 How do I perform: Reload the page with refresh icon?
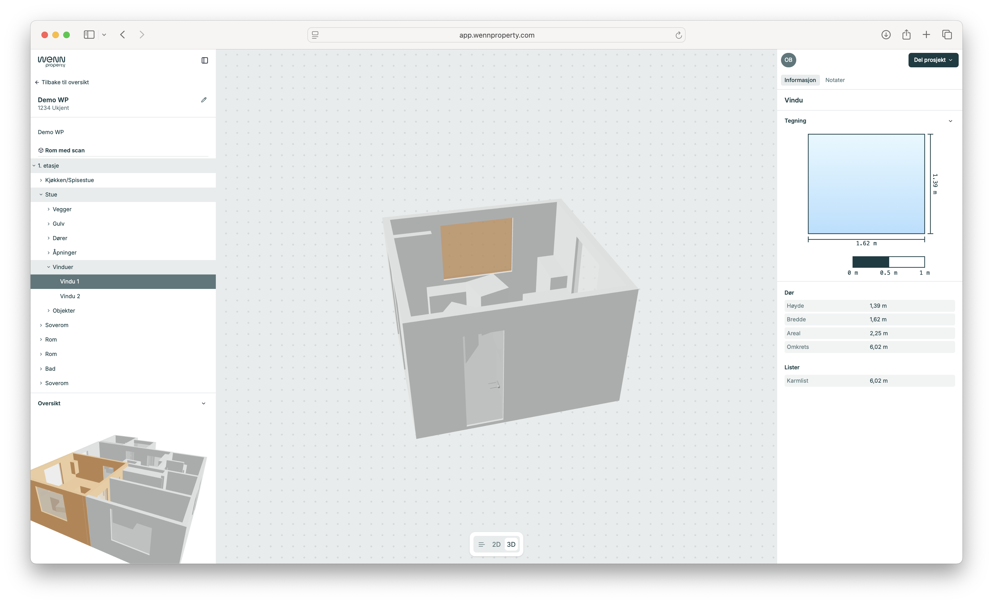coord(679,35)
